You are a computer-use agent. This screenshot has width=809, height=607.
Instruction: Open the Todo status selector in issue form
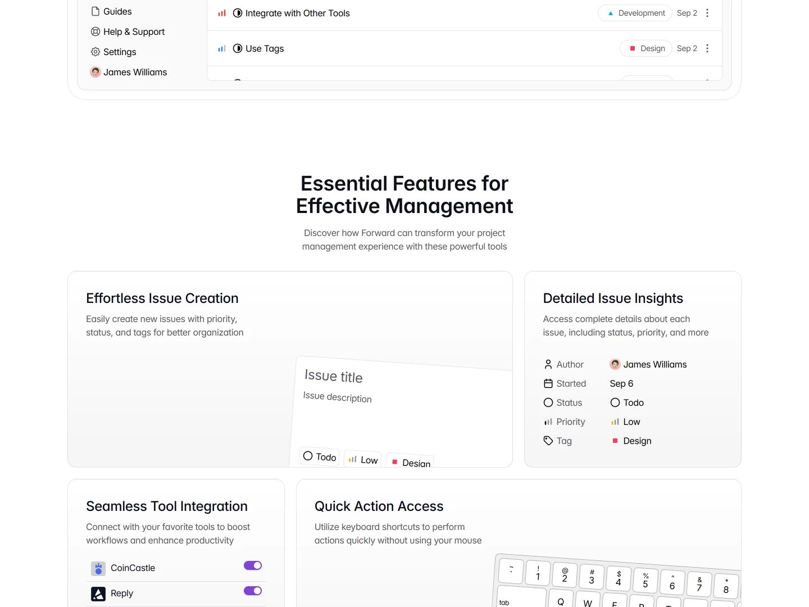coord(320,456)
